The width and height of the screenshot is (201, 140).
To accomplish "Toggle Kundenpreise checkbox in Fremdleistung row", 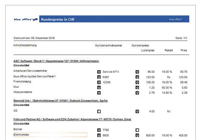I will click(x=137, y=82).
